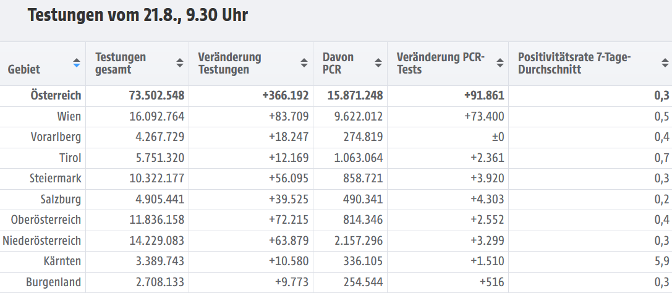Image resolution: width=672 pixels, height=293 pixels.
Task: Select the Salzburg row
Action: click(x=336, y=200)
